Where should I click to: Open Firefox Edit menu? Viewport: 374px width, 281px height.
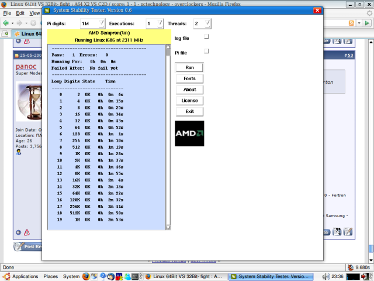click(20, 13)
